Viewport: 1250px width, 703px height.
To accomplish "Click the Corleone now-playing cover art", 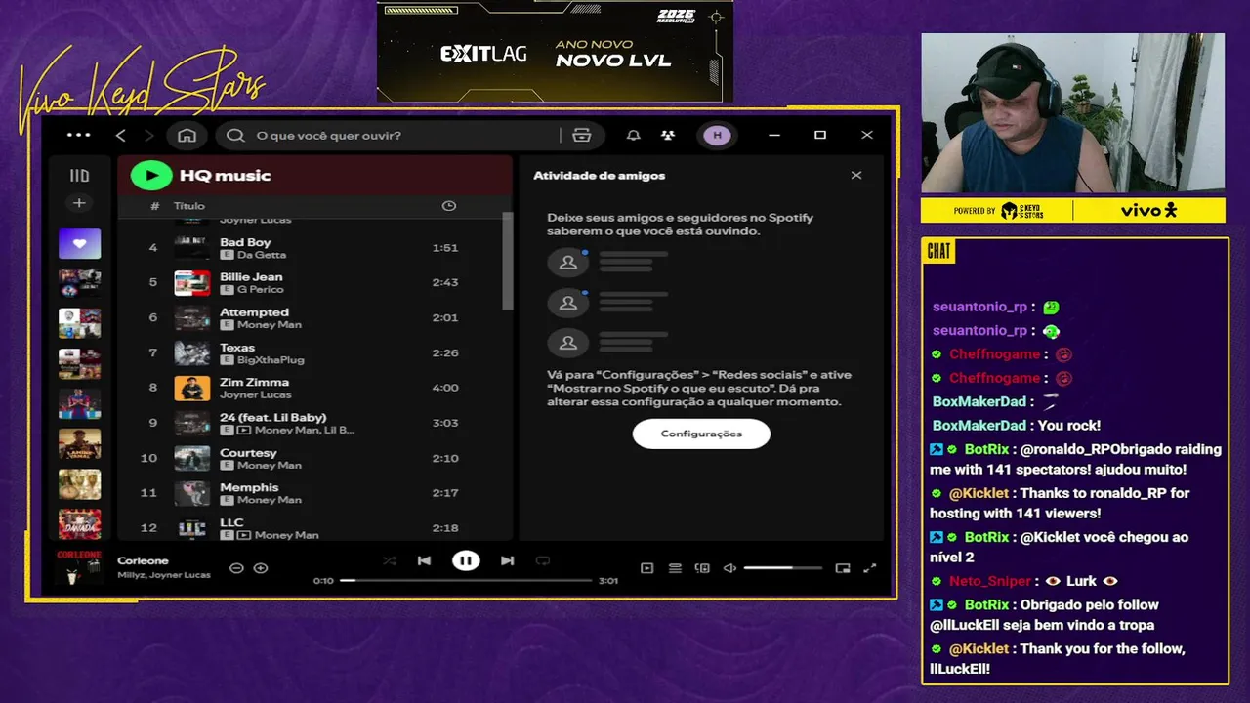I will point(79,567).
